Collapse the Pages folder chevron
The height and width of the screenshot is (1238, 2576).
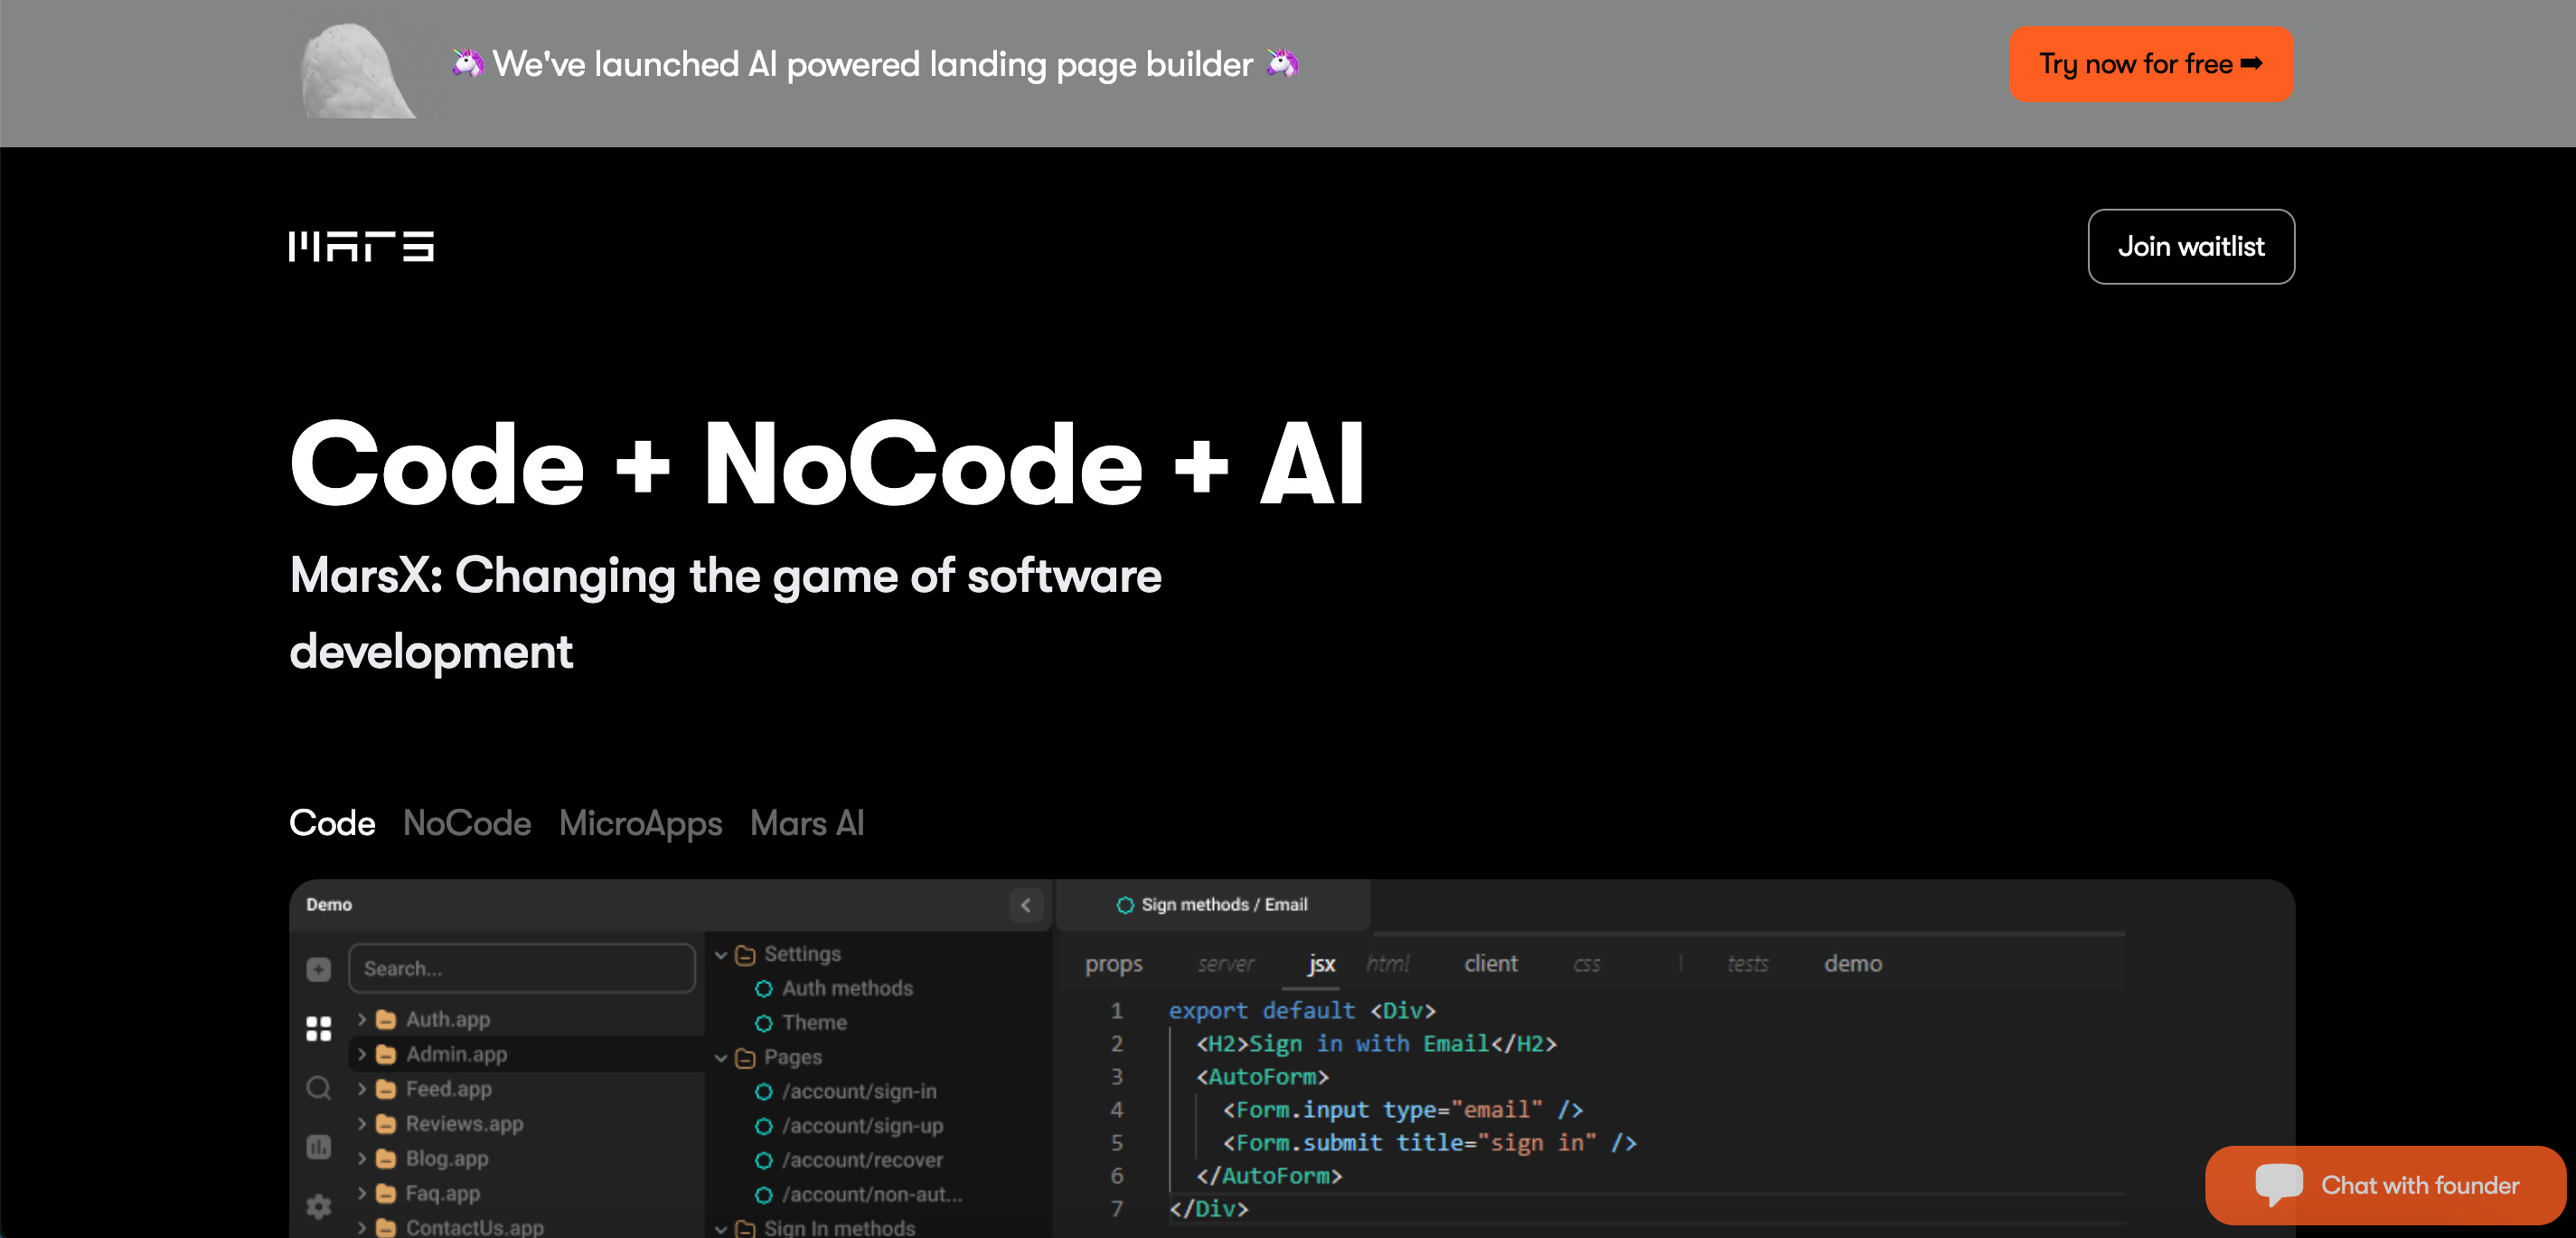click(x=721, y=1058)
